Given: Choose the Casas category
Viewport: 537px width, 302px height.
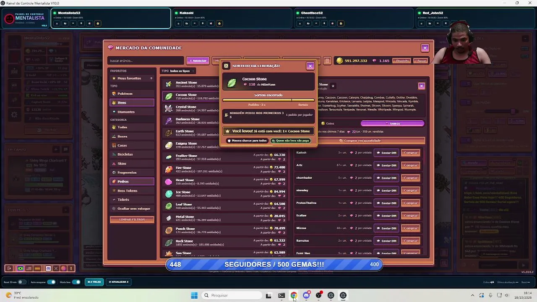Looking at the screenshot, I should point(132,145).
